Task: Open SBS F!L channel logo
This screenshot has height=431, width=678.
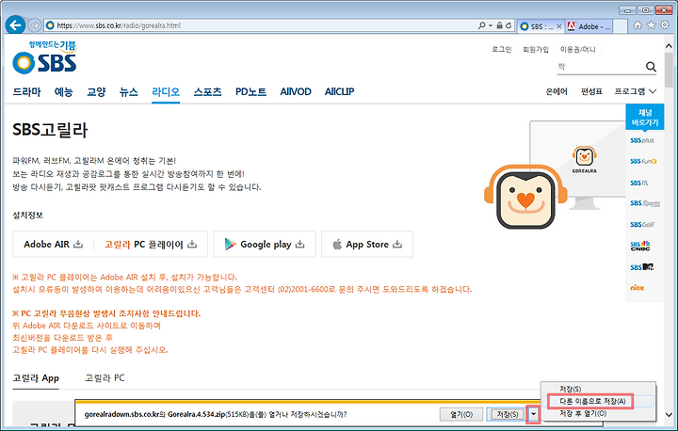Action: 639,183
